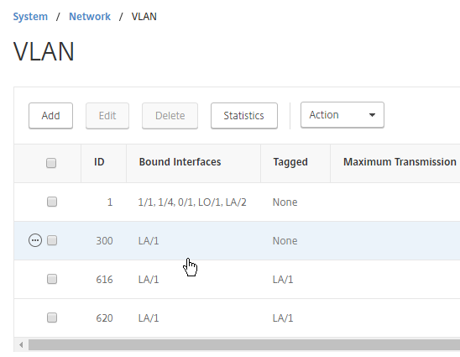Sort by Bound Interfaces column header
This screenshot has height=357, width=460.
pyautogui.click(x=180, y=162)
